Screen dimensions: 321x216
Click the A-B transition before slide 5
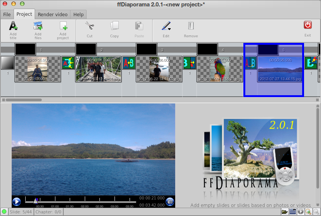tap(251, 63)
